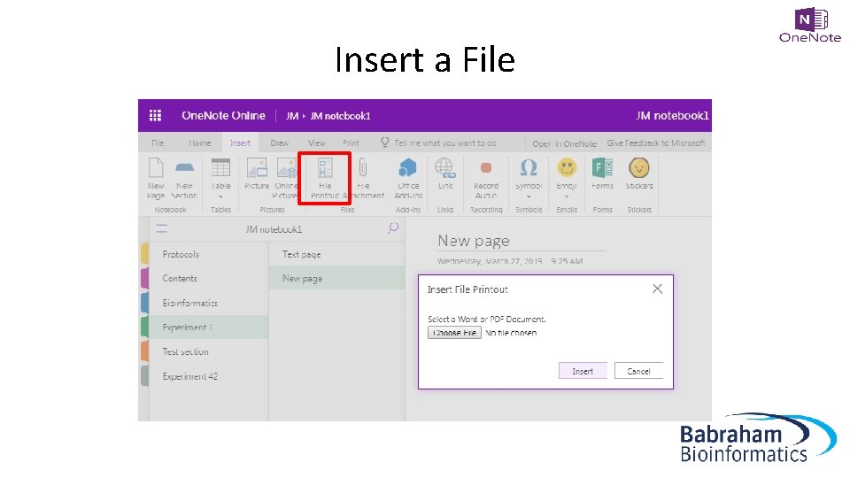Click the JM notebook1 breadcrumb
Image resolution: width=850 pixels, height=478 pixels.
[x=340, y=116]
